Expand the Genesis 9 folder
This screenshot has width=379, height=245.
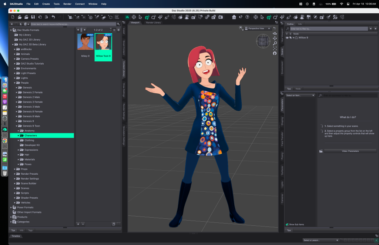point(16,121)
